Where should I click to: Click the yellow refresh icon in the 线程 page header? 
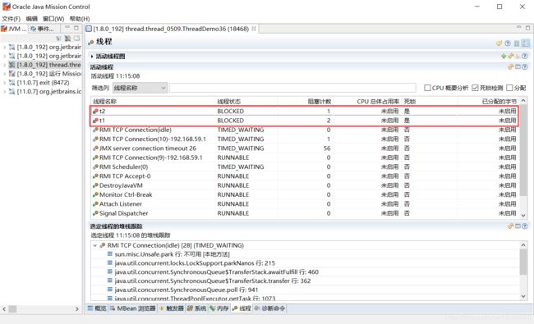click(x=499, y=43)
